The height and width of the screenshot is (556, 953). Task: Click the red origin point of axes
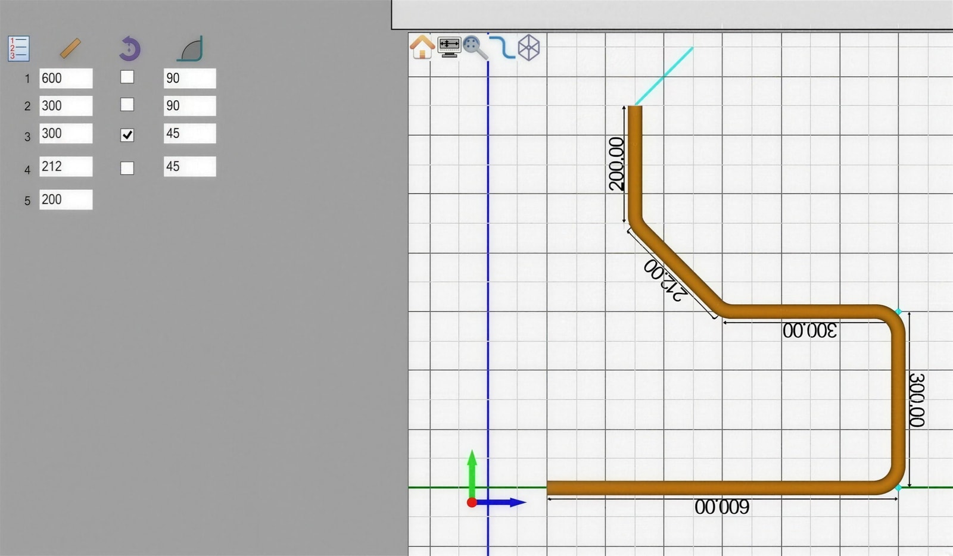tap(472, 503)
